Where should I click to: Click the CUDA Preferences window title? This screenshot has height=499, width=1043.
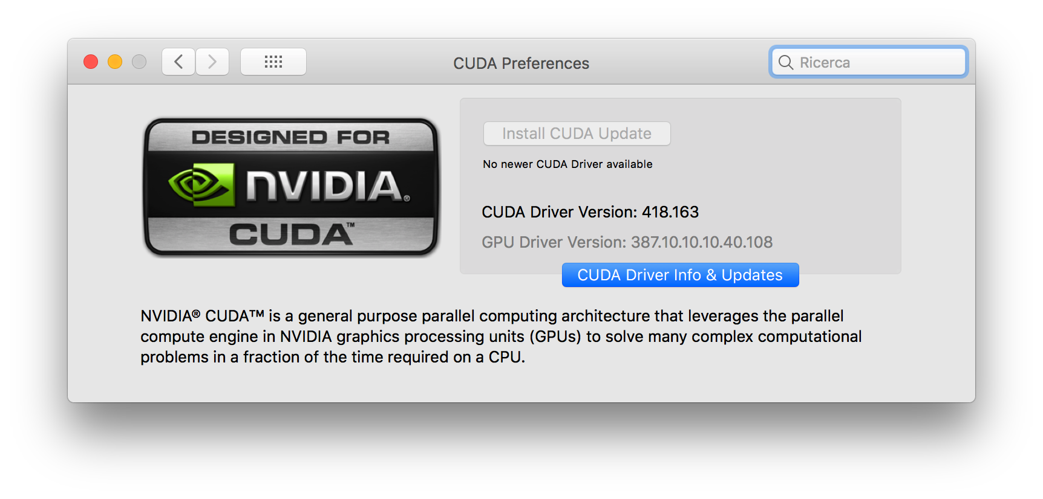521,63
